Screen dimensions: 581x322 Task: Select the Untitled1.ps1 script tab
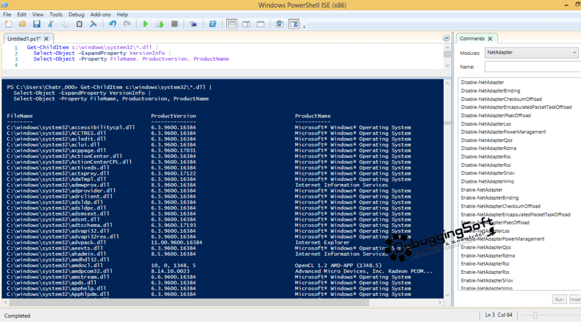[x=24, y=38]
